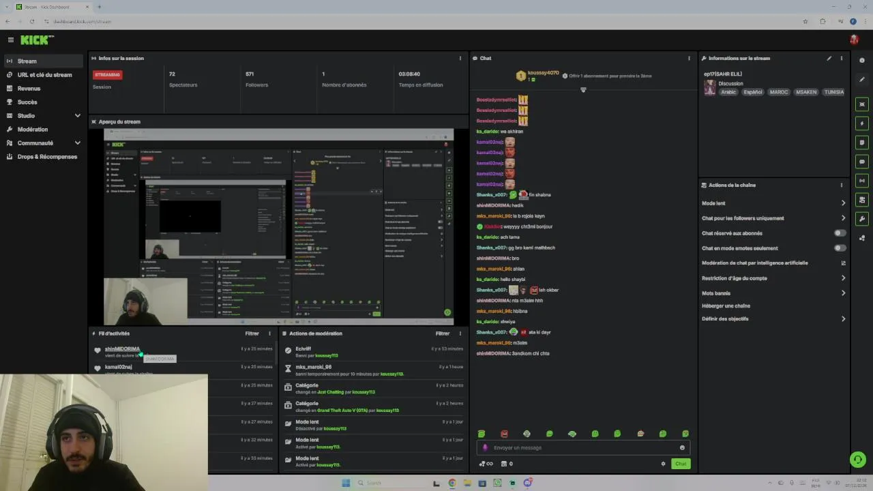This screenshot has height=491, width=873.
Task: Open the Revenus sidebar item
Action: (44, 89)
